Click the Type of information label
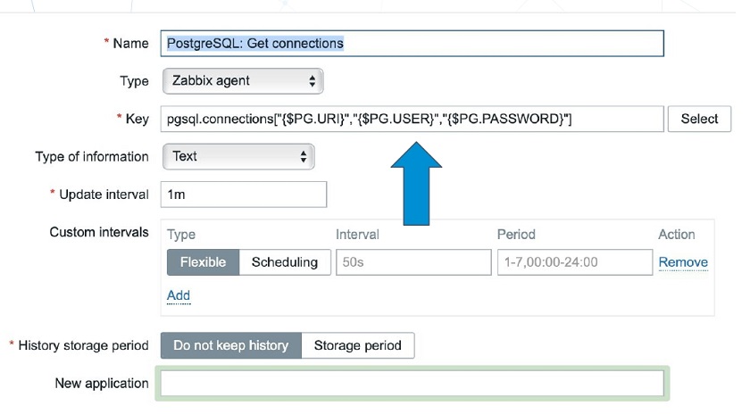Image resolution: width=750 pixels, height=414 pixels. pyautogui.click(x=92, y=157)
